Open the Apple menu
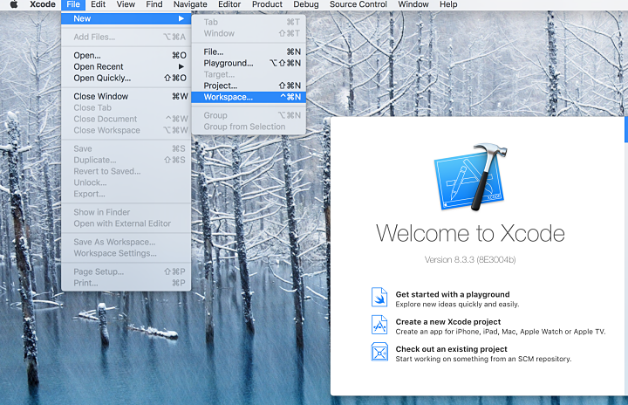The height and width of the screenshot is (405, 628). pyautogui.click(x=14, y=4)
